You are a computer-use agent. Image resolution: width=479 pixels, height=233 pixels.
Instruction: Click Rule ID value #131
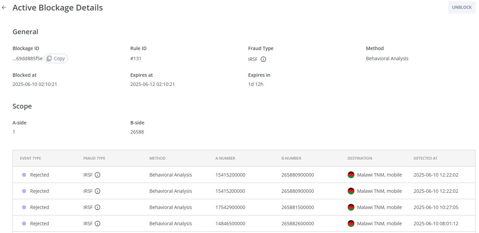136,59
